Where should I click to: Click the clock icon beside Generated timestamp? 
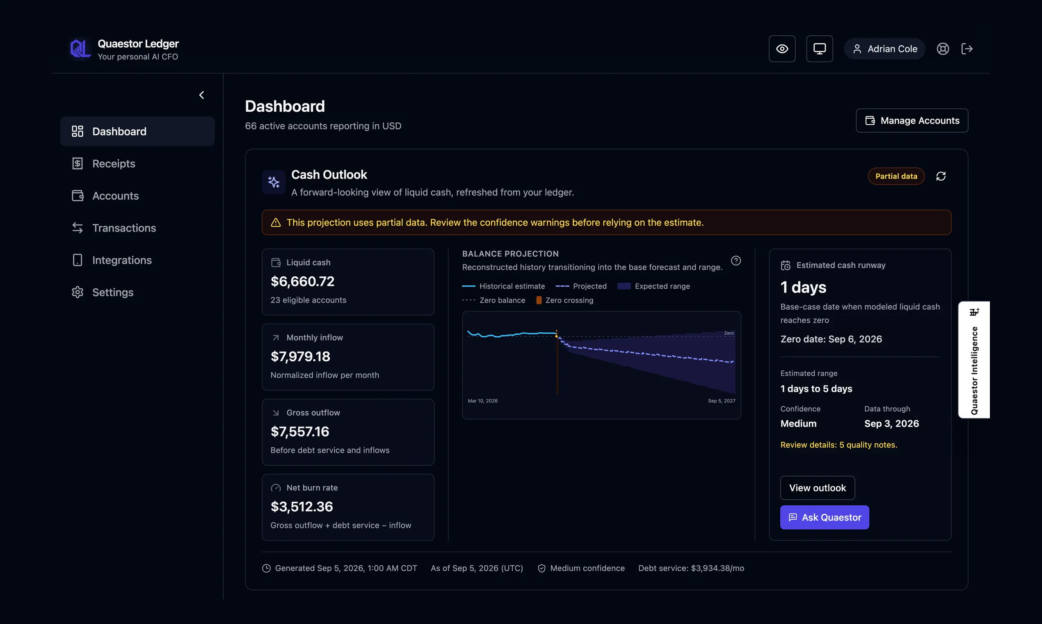click(x=266, y=569)
